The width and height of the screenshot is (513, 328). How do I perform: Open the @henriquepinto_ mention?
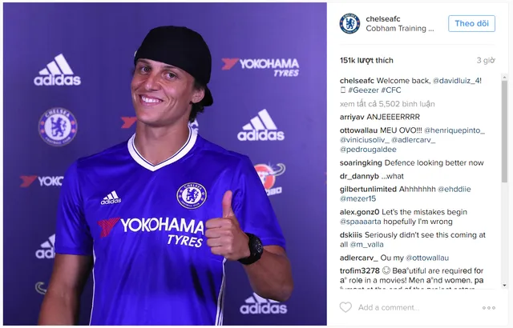tap(454, 130)
